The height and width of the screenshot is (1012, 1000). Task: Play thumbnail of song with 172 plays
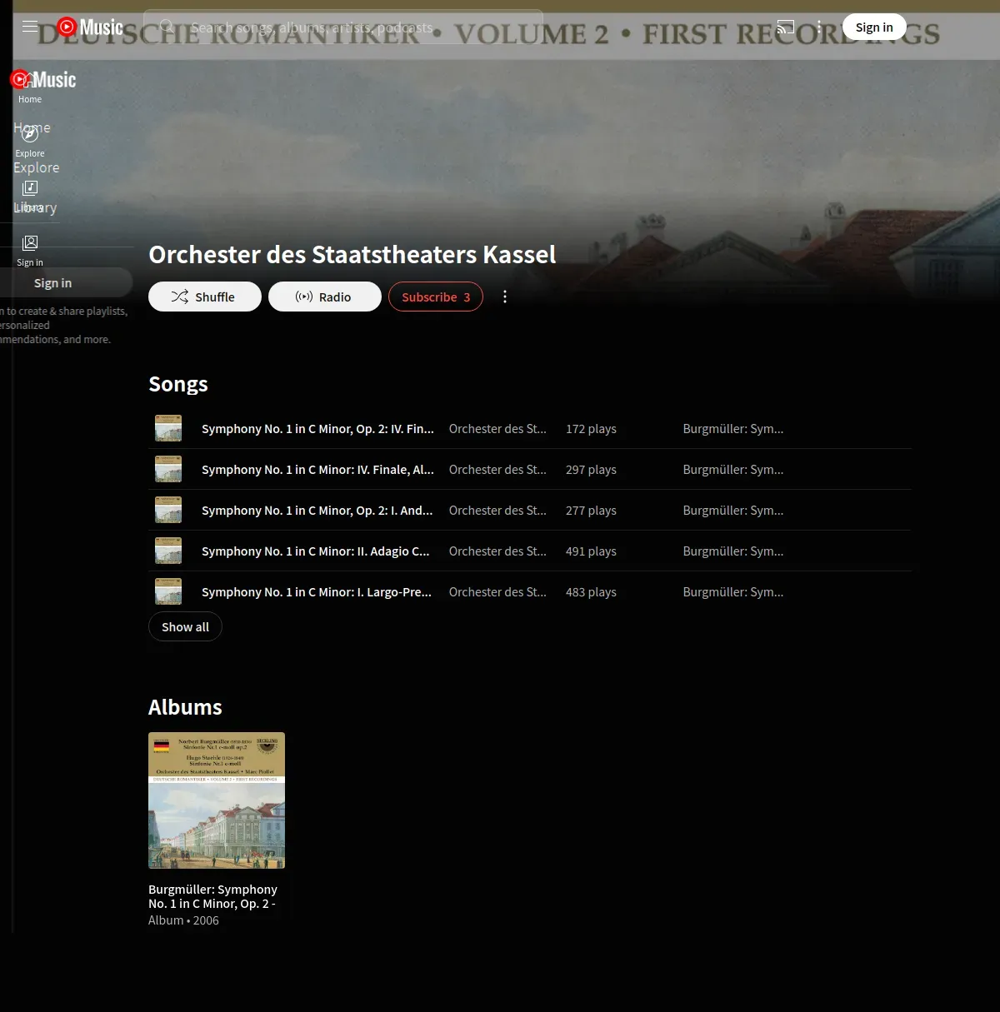click(168, 428)
